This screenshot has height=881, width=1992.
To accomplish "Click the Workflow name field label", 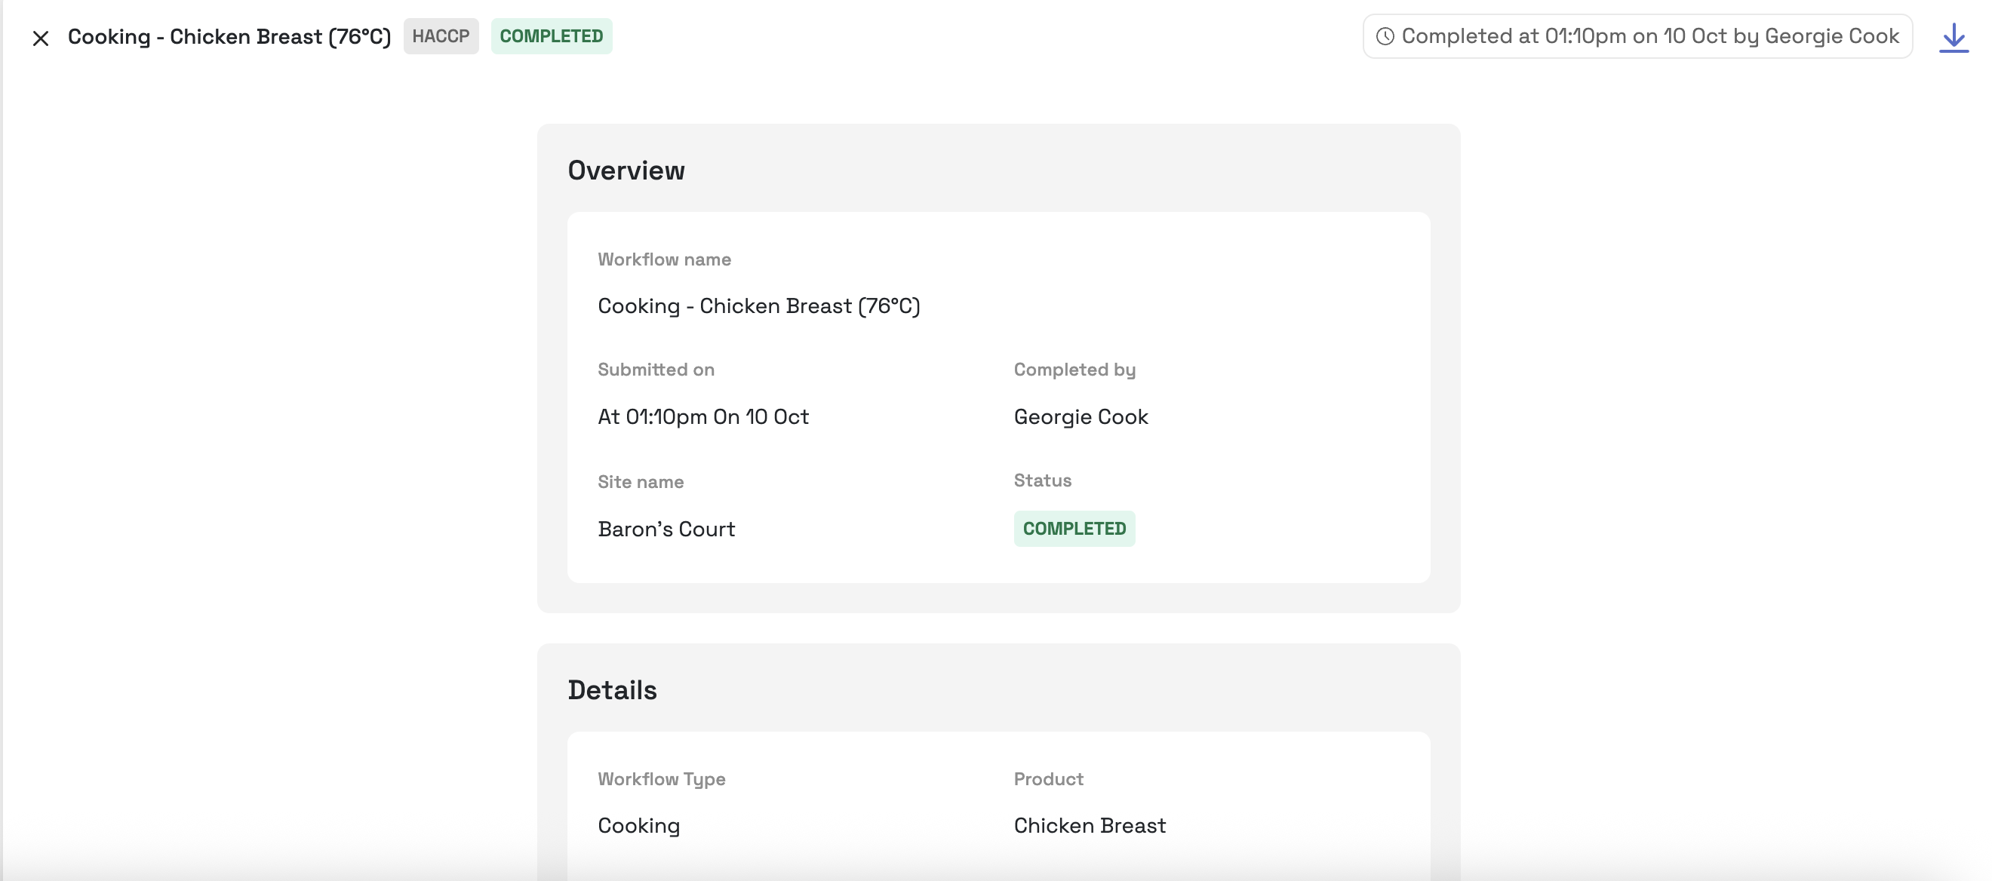I will pos(663,259).
